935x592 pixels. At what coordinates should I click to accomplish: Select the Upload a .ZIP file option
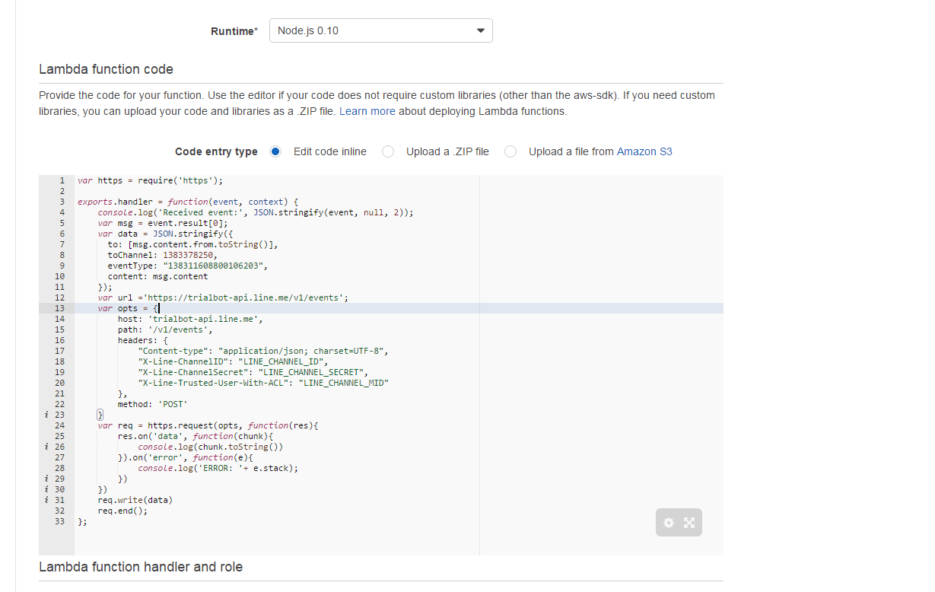(x=388, y=151)
